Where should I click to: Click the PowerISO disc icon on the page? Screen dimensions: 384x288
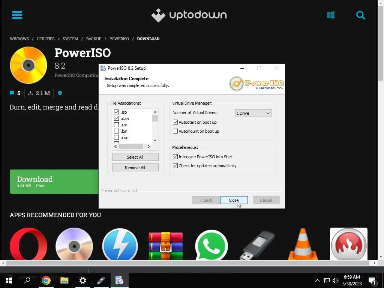coord(28,65)
